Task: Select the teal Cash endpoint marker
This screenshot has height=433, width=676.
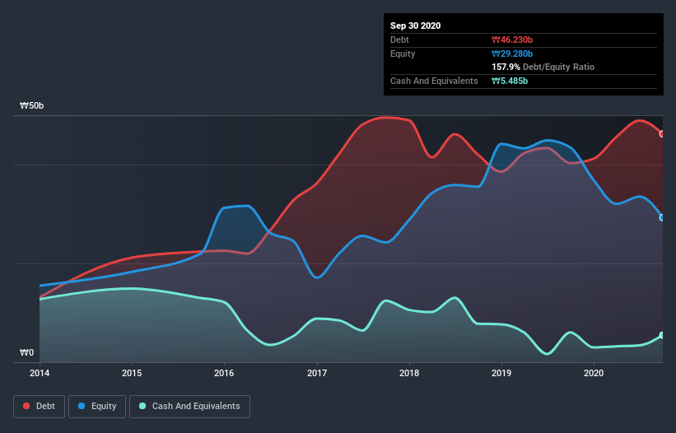Action: pos(662,335)
